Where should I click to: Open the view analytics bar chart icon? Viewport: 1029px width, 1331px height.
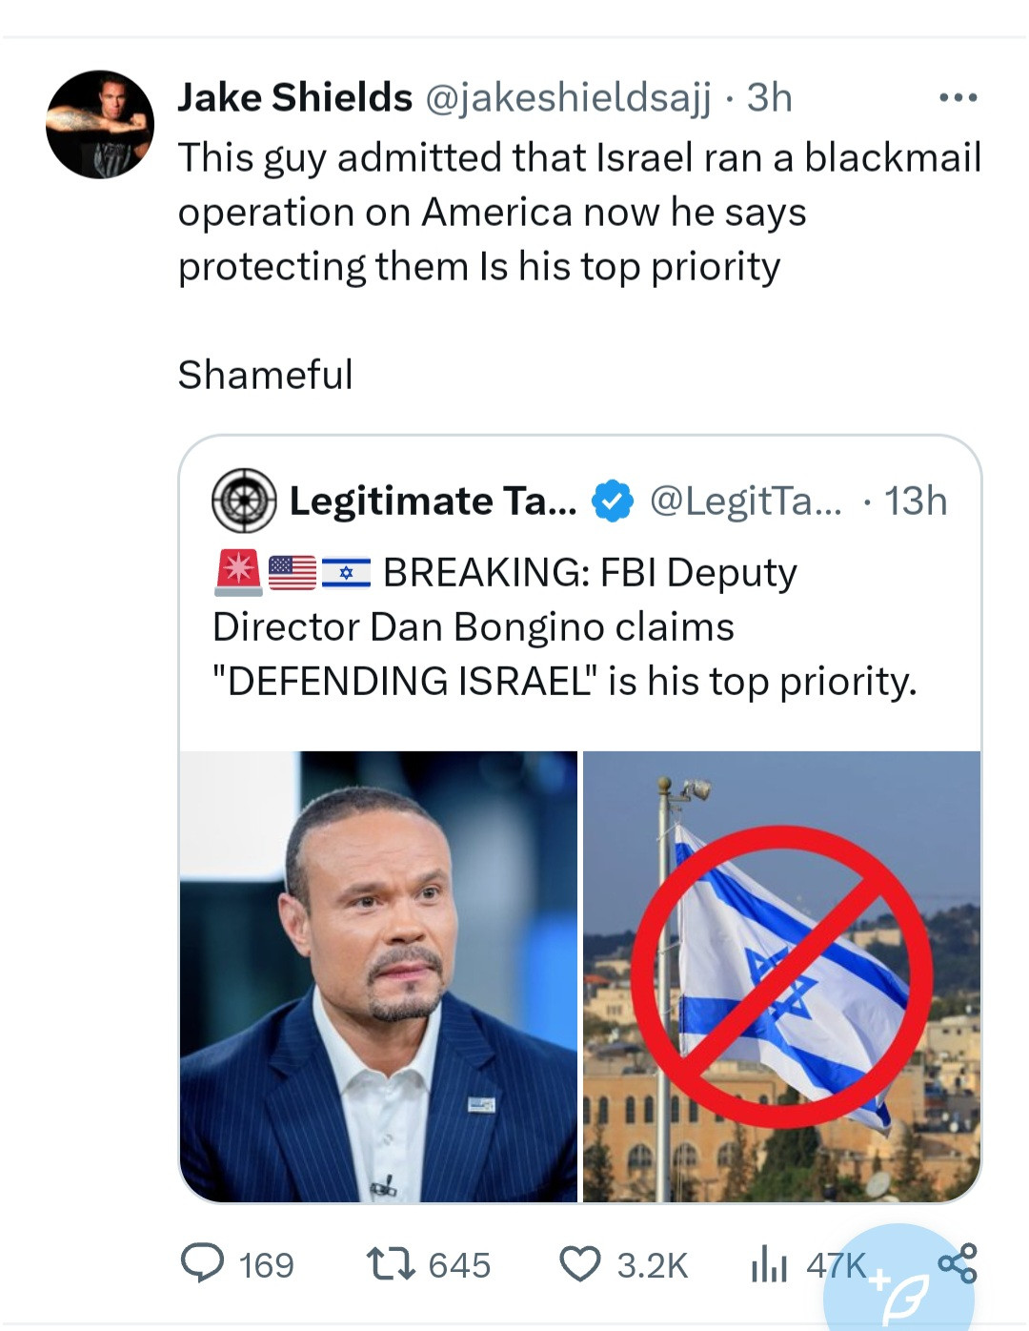pos(769,1265)
